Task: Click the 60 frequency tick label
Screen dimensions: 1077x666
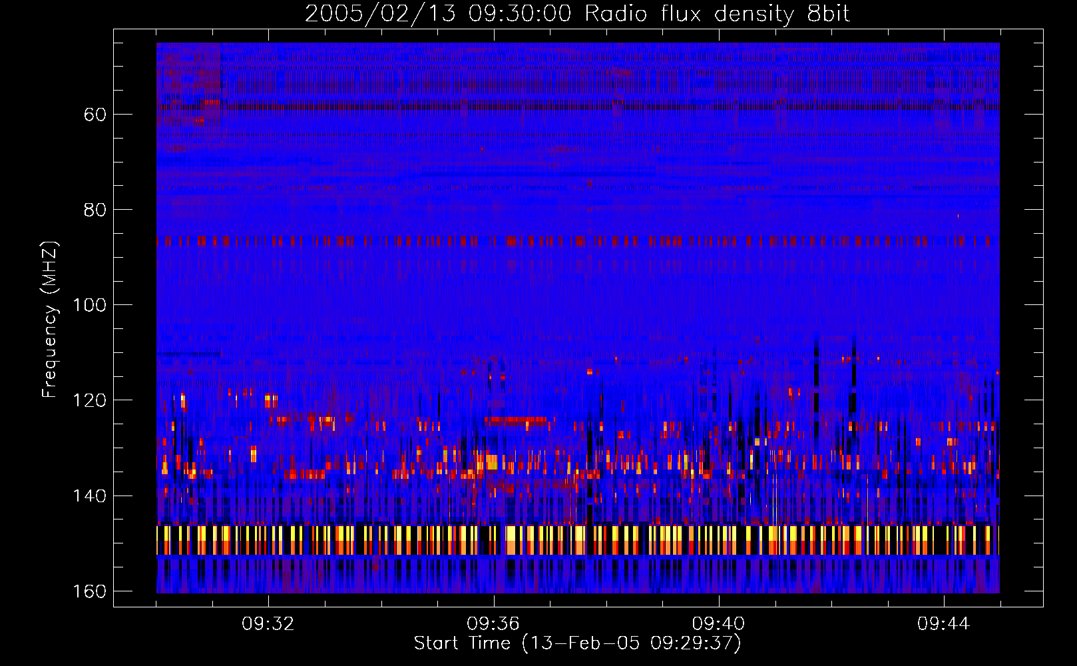Action: 95,115
